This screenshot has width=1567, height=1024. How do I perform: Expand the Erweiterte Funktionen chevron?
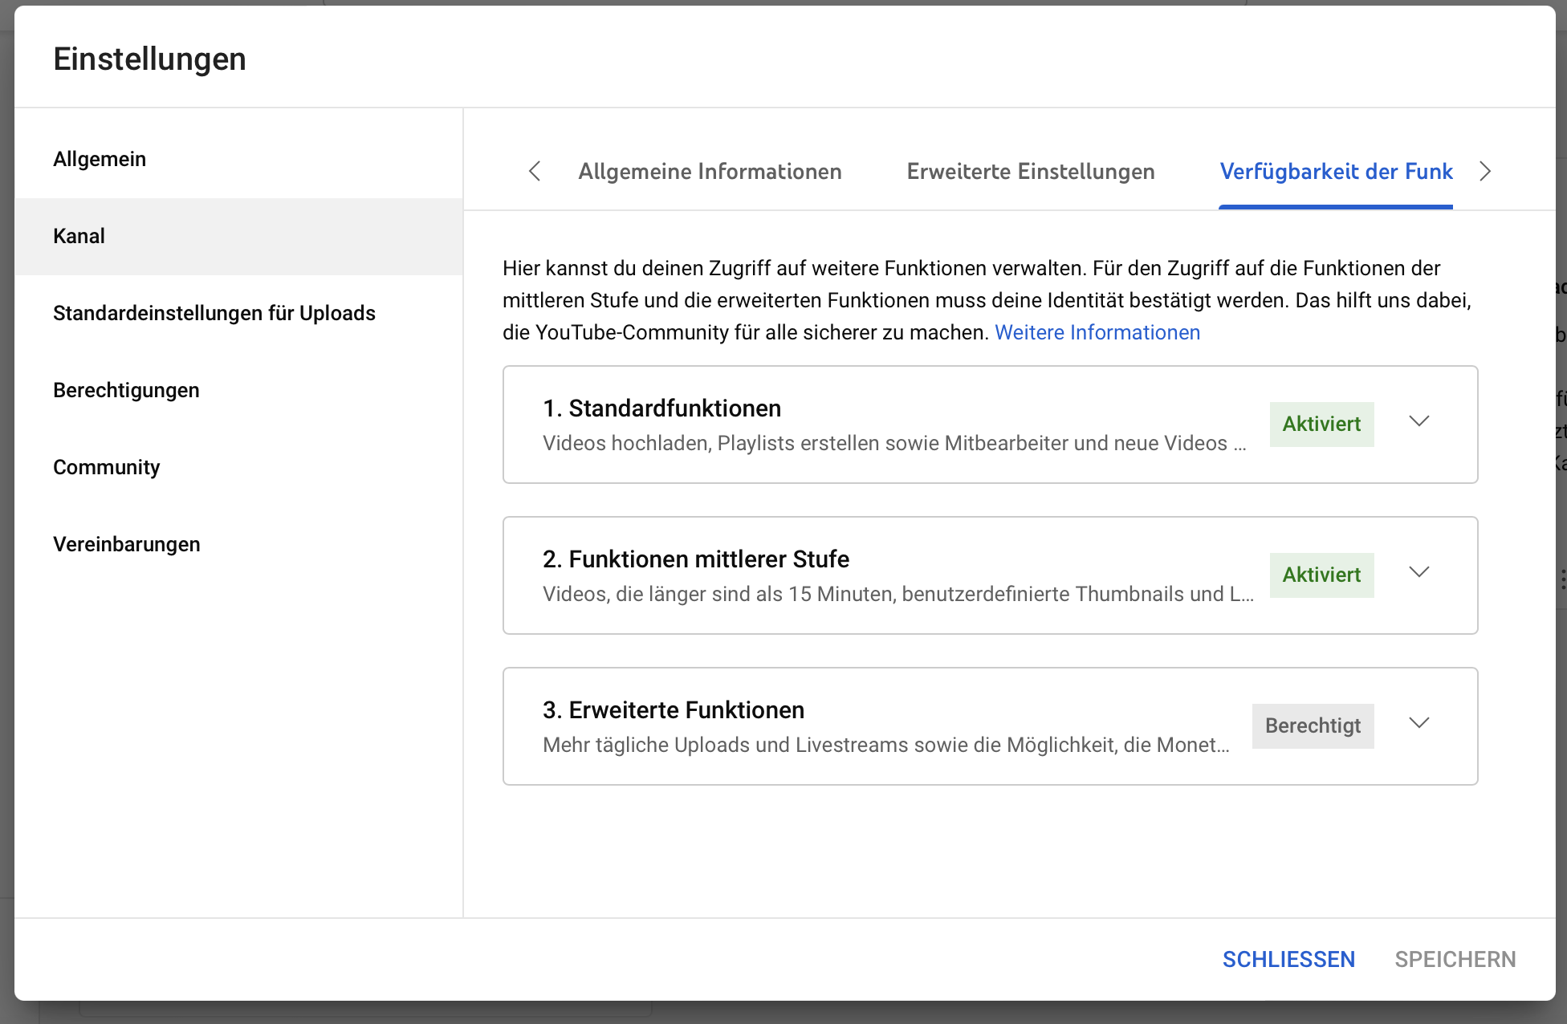pyautogui.click(x=1418, y=724)
